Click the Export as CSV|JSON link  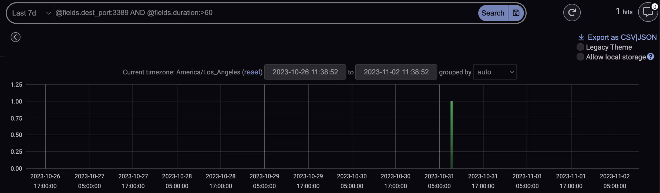pos(622,37)
